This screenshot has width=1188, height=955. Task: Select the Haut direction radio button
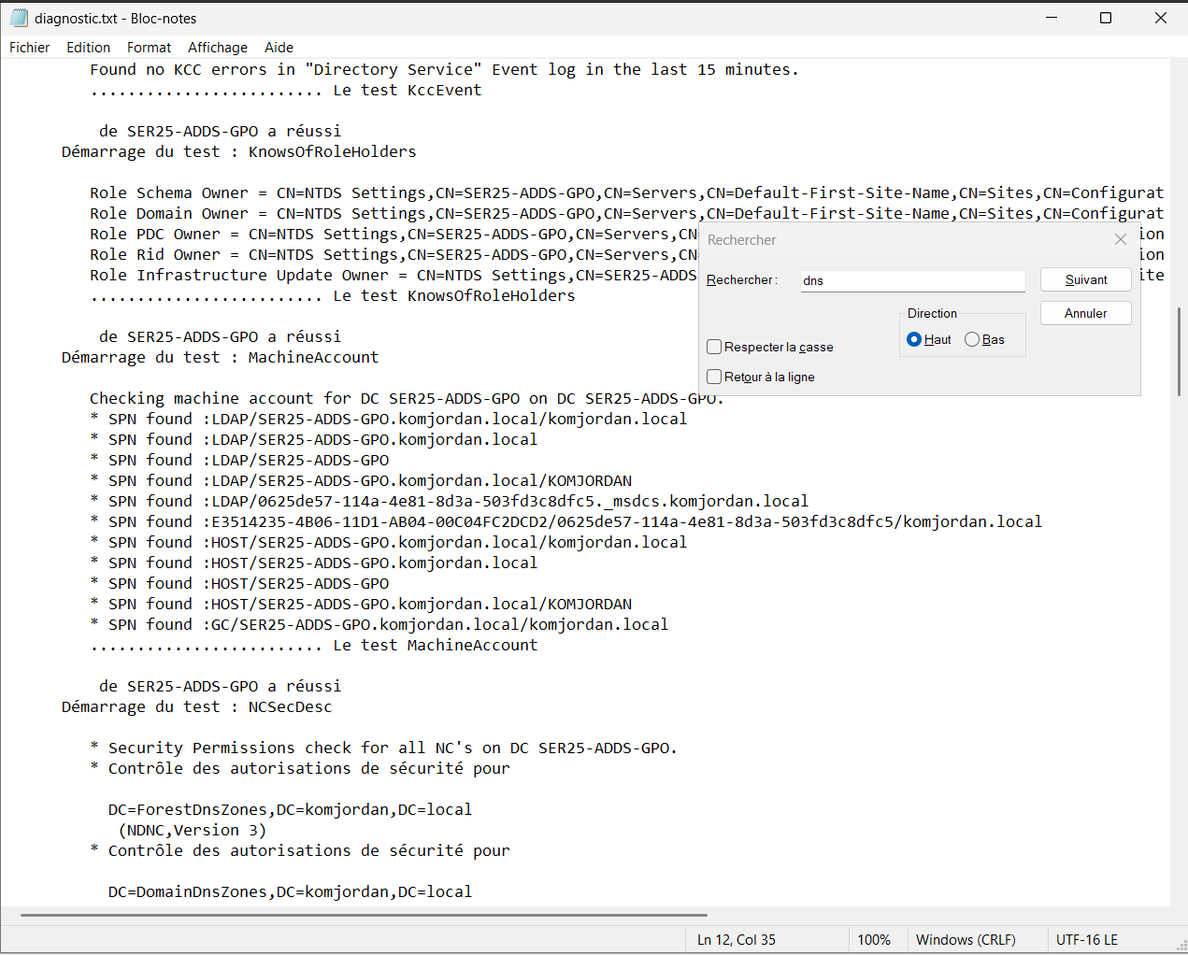click(914, 339)
